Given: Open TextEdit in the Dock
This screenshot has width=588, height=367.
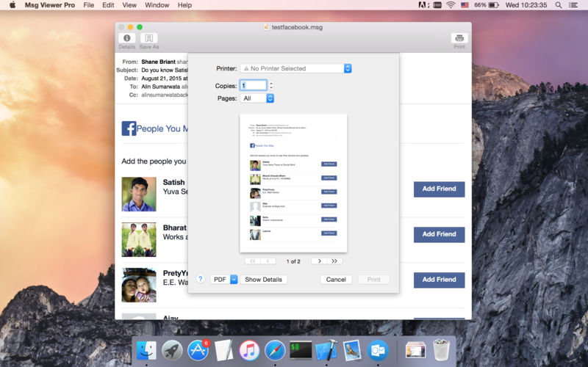Looking at the screenshot, I should click(x=223, y=351).
